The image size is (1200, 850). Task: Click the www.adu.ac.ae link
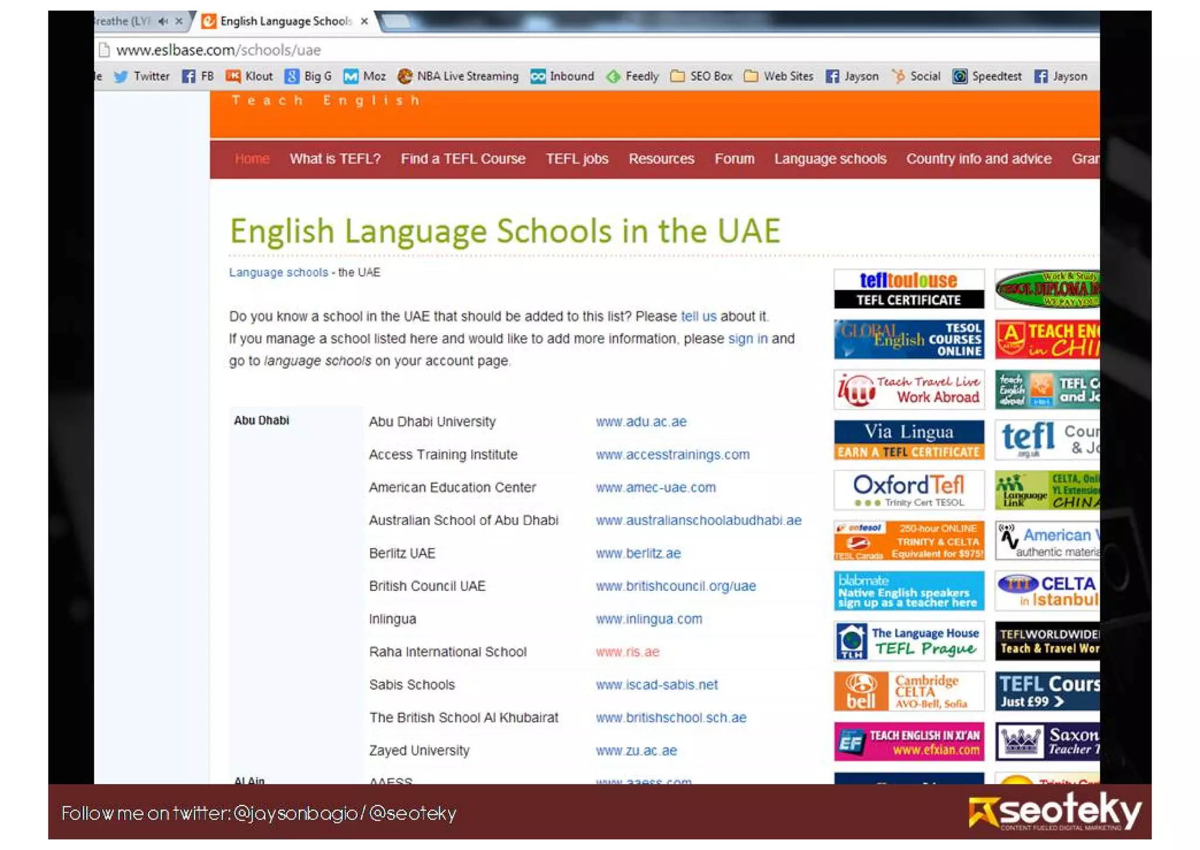[x=641, y=421]
